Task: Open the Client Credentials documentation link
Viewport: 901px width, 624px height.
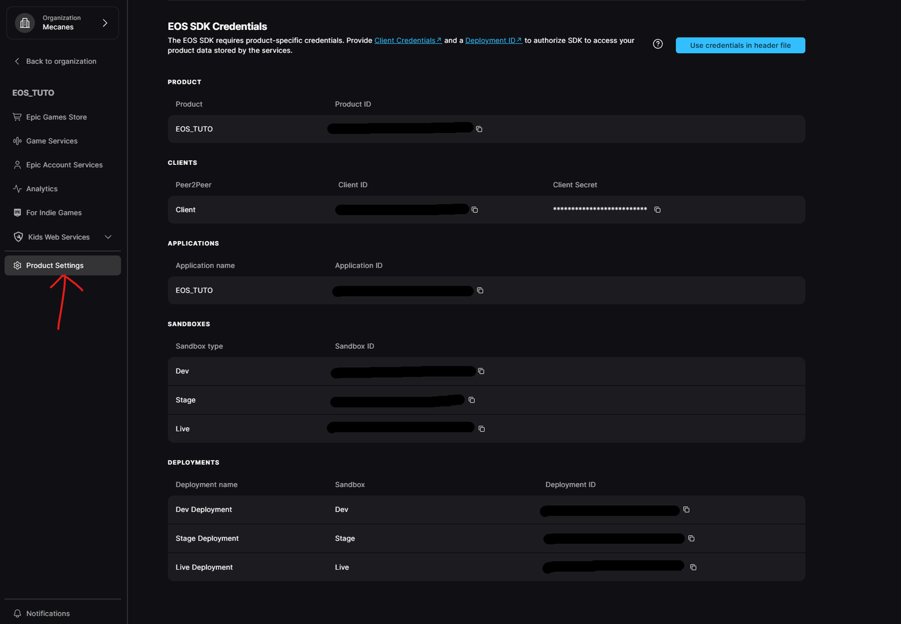Action: (x=407, y=40)
